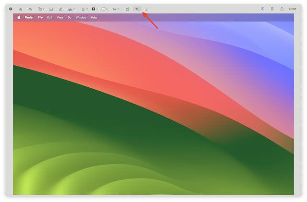Click the Done button
307x202 pixels.
(x=293, y=9)
